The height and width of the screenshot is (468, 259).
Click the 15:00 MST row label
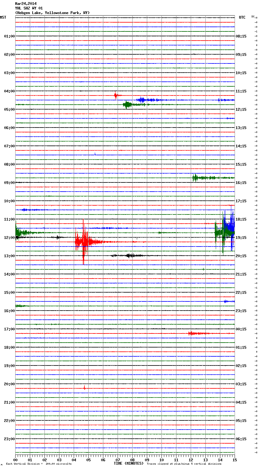coord(9,293)
